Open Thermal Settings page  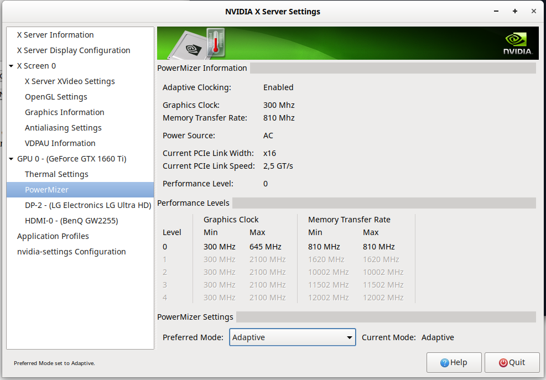(x=56, y=174)
